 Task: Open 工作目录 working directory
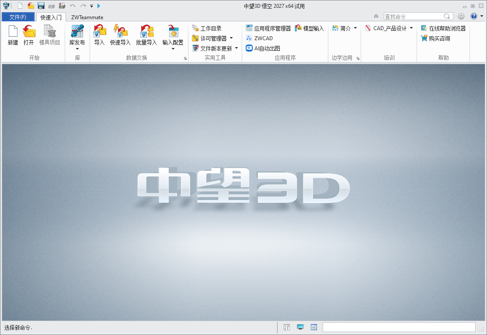click(207, 28)
